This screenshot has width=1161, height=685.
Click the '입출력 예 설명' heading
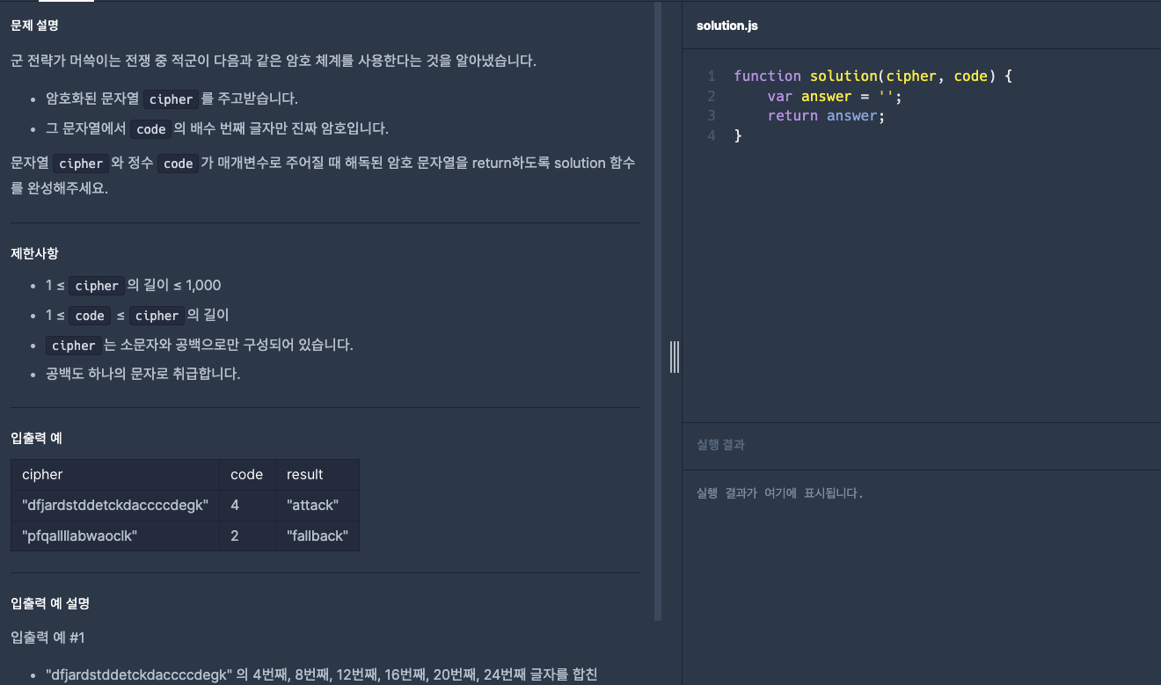pos(50,603)
